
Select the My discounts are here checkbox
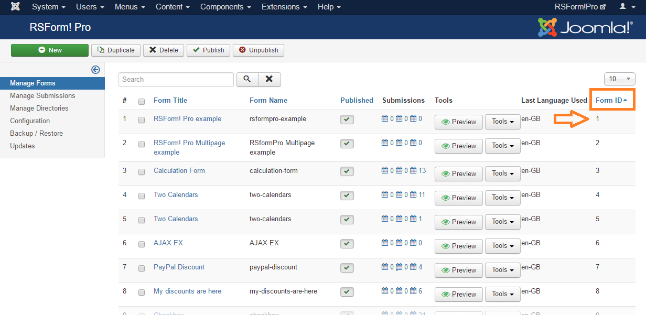[142, 292]
